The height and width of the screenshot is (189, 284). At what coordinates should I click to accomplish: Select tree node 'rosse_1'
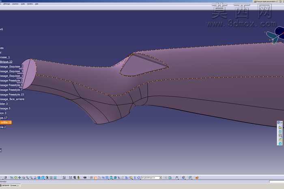coord(5,57)
